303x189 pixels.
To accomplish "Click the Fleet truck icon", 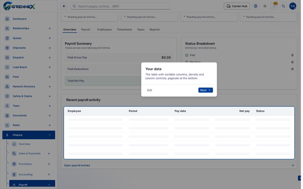I will (7, 77).
